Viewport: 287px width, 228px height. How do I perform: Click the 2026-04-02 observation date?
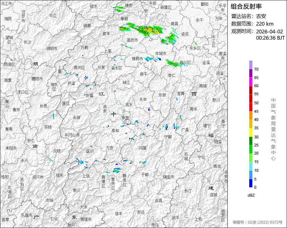point(270,32)
